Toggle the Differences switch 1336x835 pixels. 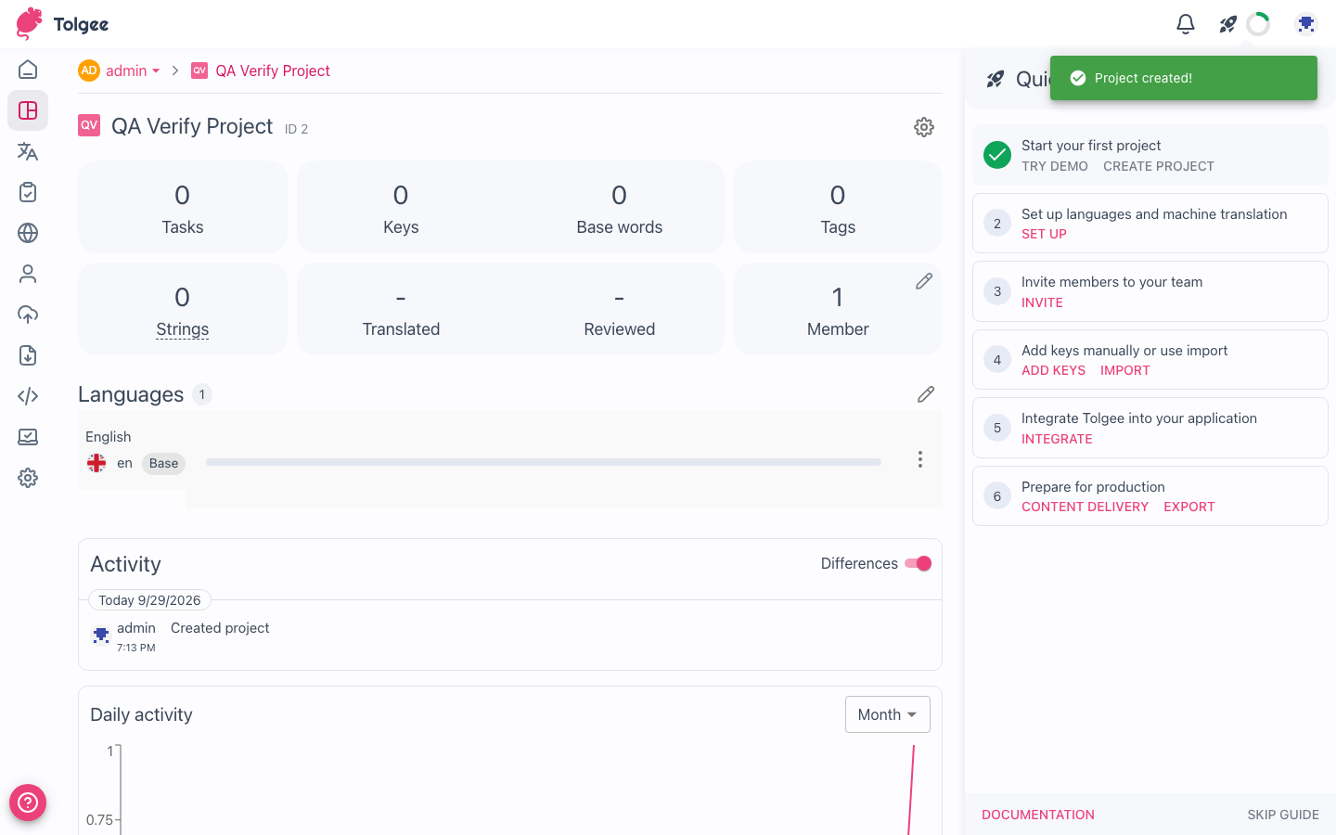918,563
